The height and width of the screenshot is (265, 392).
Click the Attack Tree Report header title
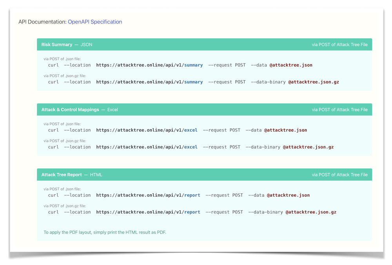coord(62,175)
